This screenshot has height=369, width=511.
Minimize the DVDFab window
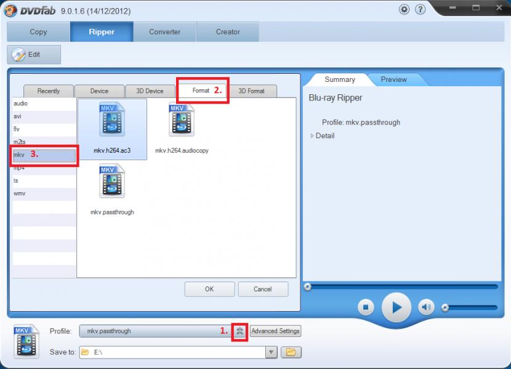pos(453,7)
